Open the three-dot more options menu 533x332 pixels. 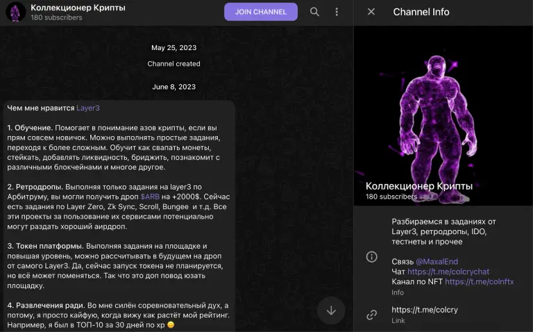(x=337, y=12)
